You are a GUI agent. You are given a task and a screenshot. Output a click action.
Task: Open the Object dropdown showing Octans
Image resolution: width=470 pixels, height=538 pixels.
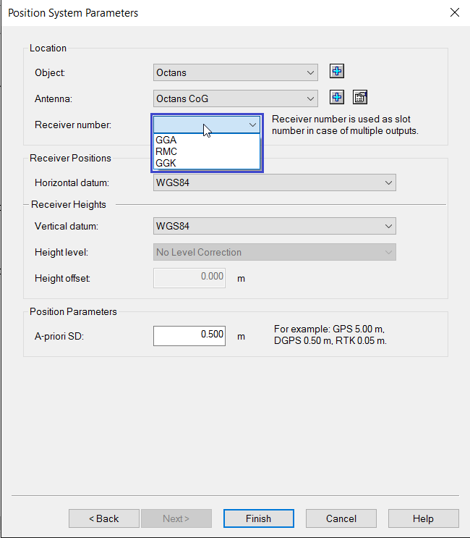click(236, 72)
